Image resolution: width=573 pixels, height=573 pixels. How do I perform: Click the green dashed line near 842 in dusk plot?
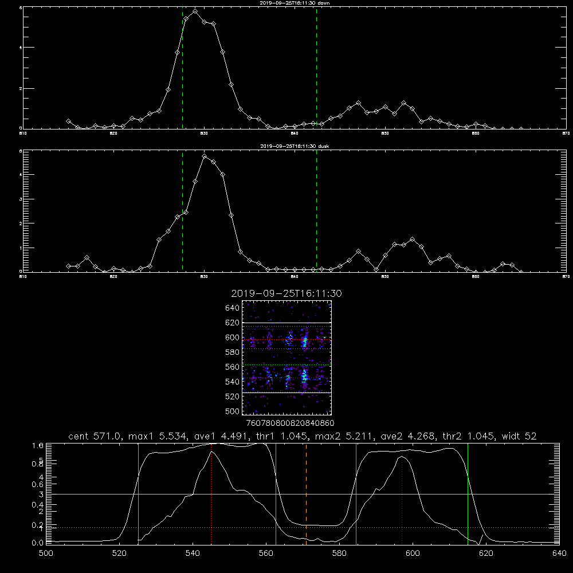316,211
